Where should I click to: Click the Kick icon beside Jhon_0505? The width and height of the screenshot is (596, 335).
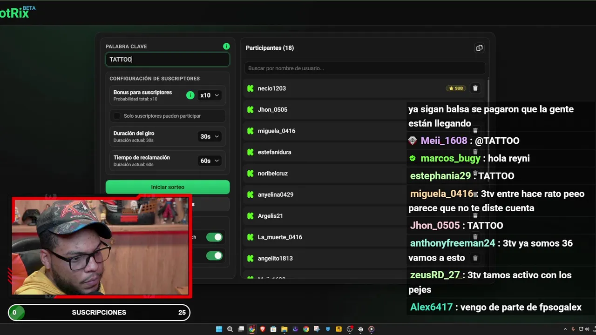click(251, 110)
